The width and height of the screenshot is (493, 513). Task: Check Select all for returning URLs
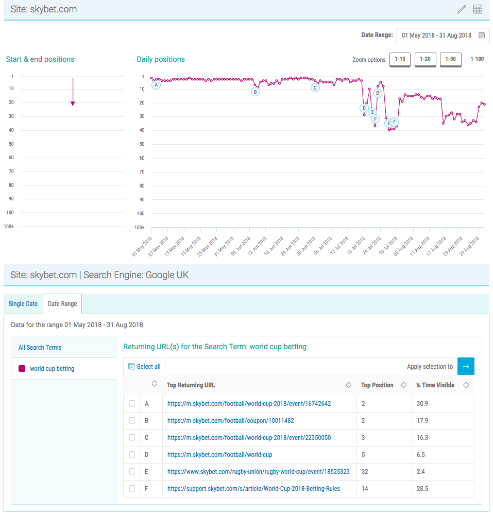[144, 366]
